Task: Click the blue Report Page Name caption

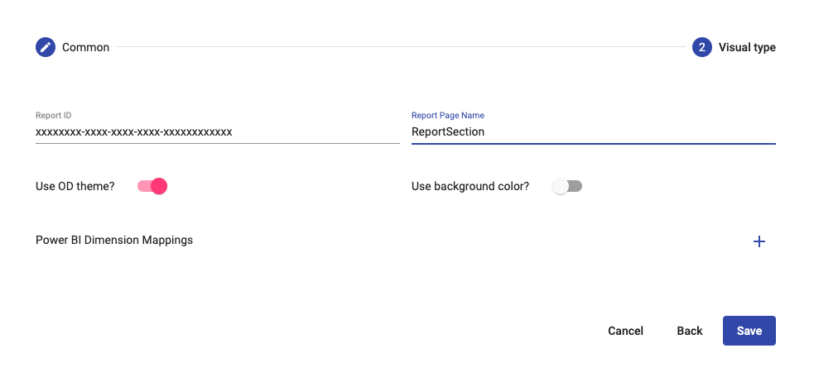Action: (448, 115)
